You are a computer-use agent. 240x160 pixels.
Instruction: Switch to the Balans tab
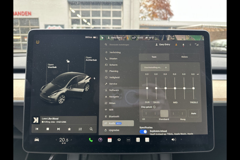184,57
